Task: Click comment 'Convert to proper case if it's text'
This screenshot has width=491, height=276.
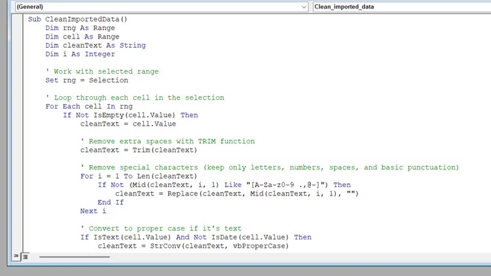Action: pos(161,229)
